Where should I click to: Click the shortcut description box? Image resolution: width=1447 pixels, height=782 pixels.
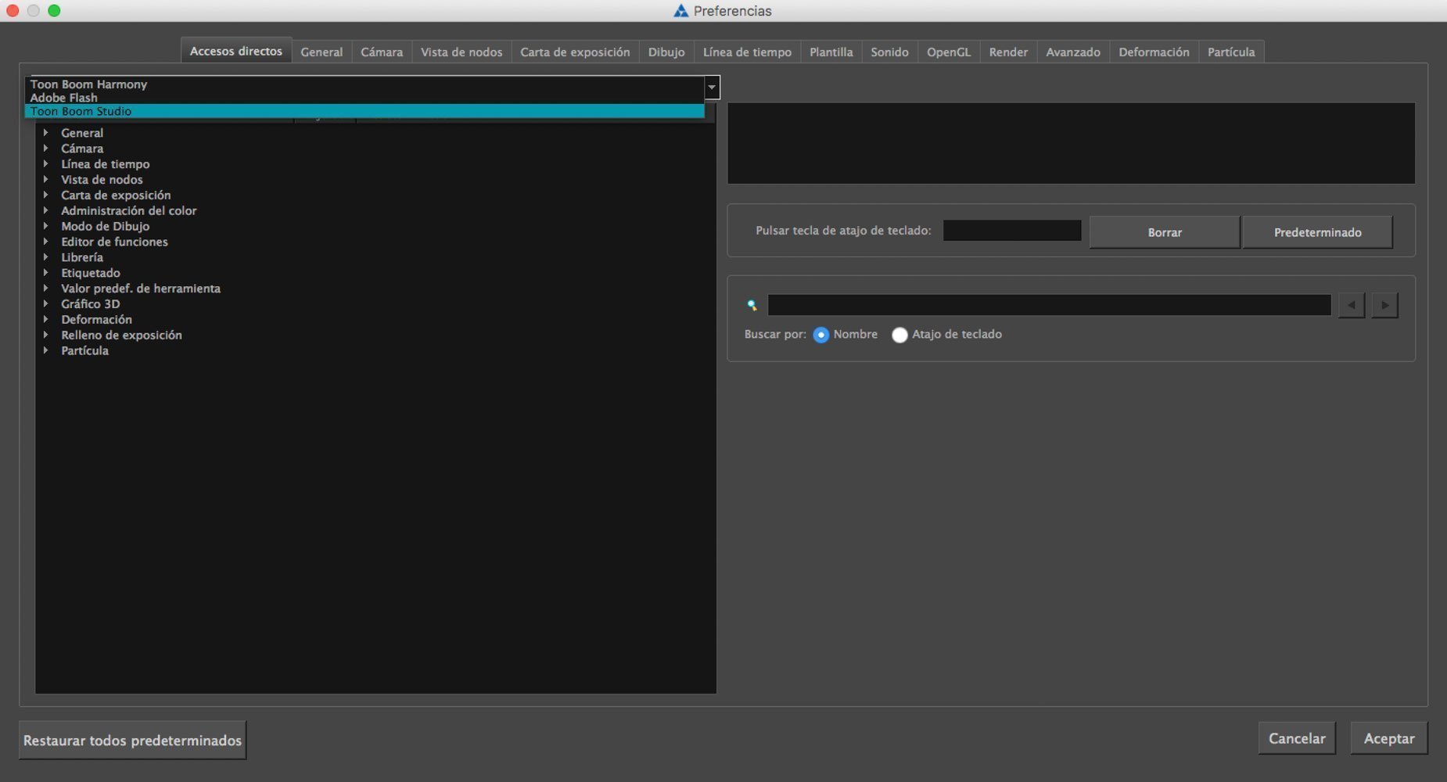pos(1071,143)
